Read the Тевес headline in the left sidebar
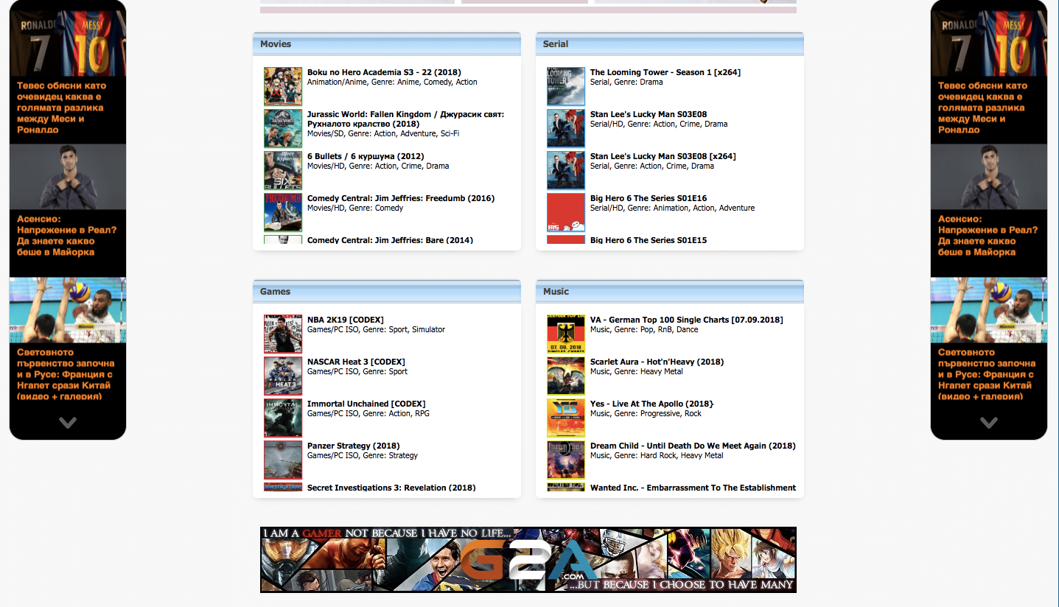This screenshot has height=607, width=1059. [x=62, y=108]
